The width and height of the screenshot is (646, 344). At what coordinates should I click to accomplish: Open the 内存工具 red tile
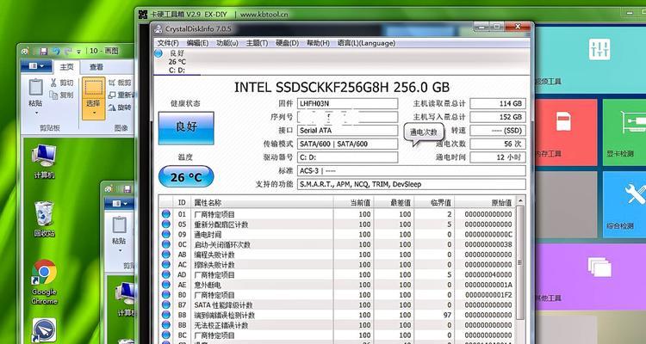(565, 132)
